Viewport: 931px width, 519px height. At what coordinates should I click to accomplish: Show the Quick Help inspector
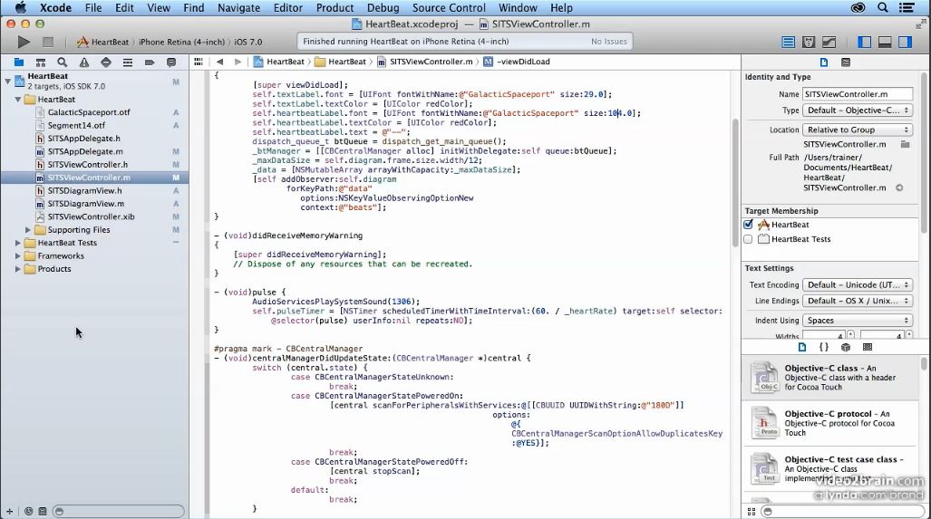pyautogui.click(x=846, y=62)
